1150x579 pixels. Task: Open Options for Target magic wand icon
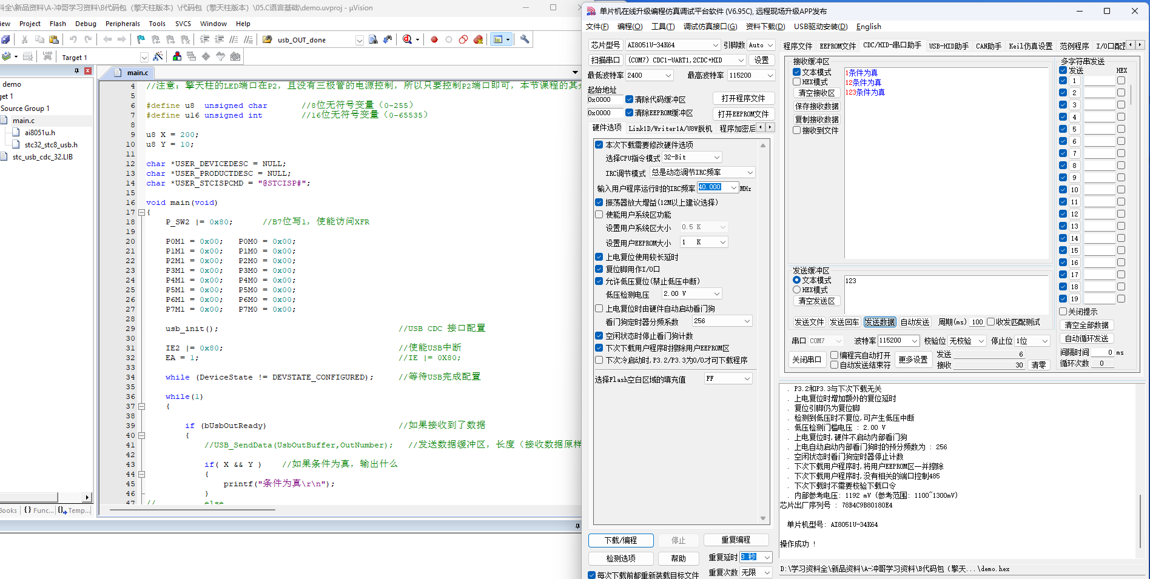point(158,56)
